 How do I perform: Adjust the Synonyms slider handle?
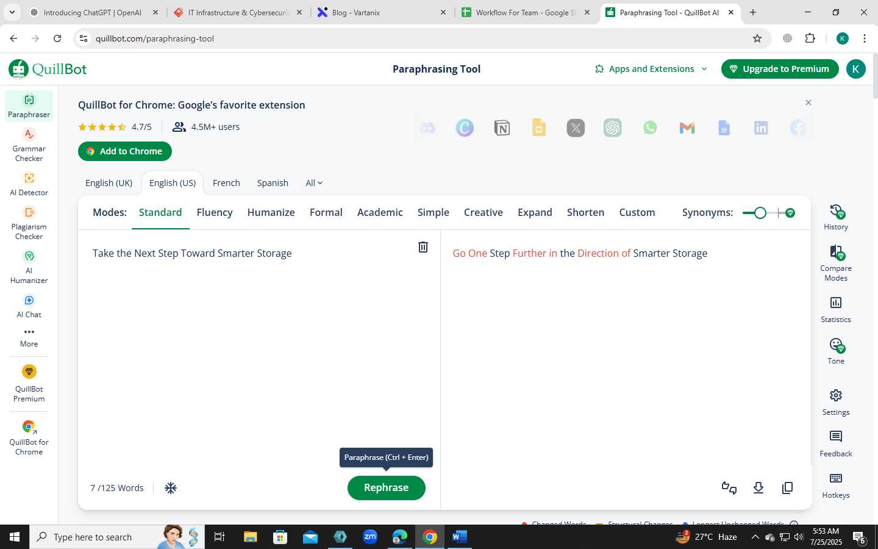760,213
